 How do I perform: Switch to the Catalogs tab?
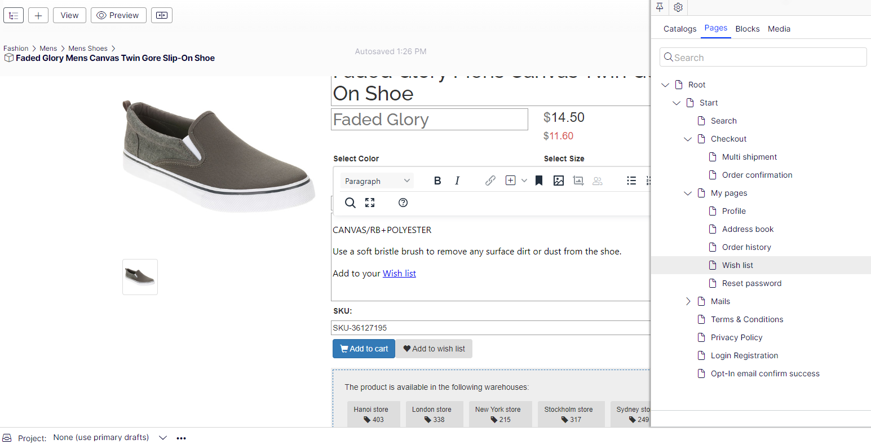680,29
